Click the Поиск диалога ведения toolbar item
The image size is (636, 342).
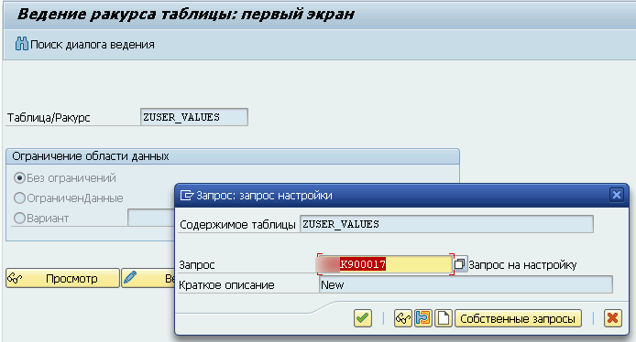coord(85,44)
